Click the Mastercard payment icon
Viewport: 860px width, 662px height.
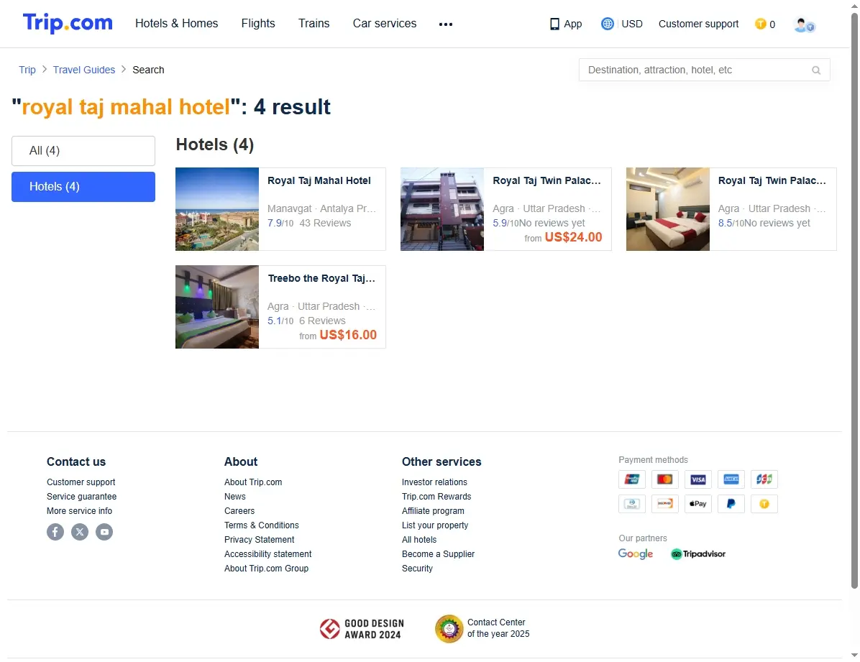click(x=664, y=479)
